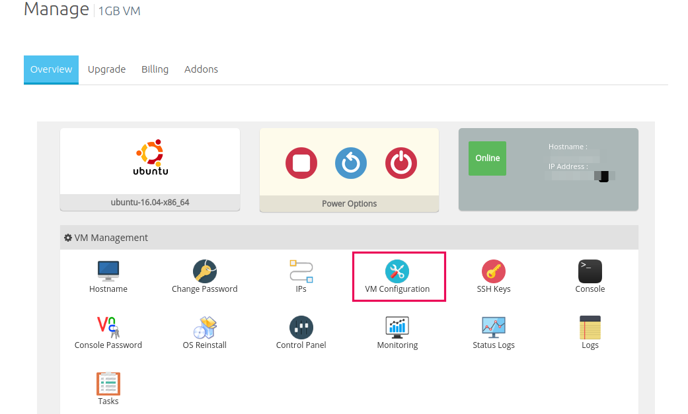Open the Change Password tool

click(204, 275)
